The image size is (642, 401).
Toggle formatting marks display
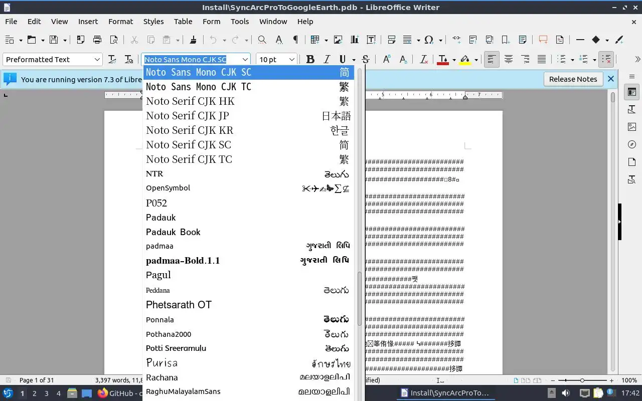(295, 40)
